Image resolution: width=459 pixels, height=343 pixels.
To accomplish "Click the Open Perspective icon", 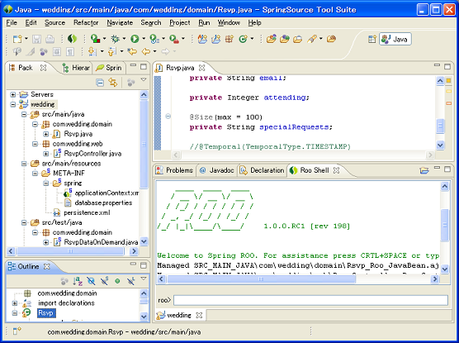I will (x=372, y=39).
